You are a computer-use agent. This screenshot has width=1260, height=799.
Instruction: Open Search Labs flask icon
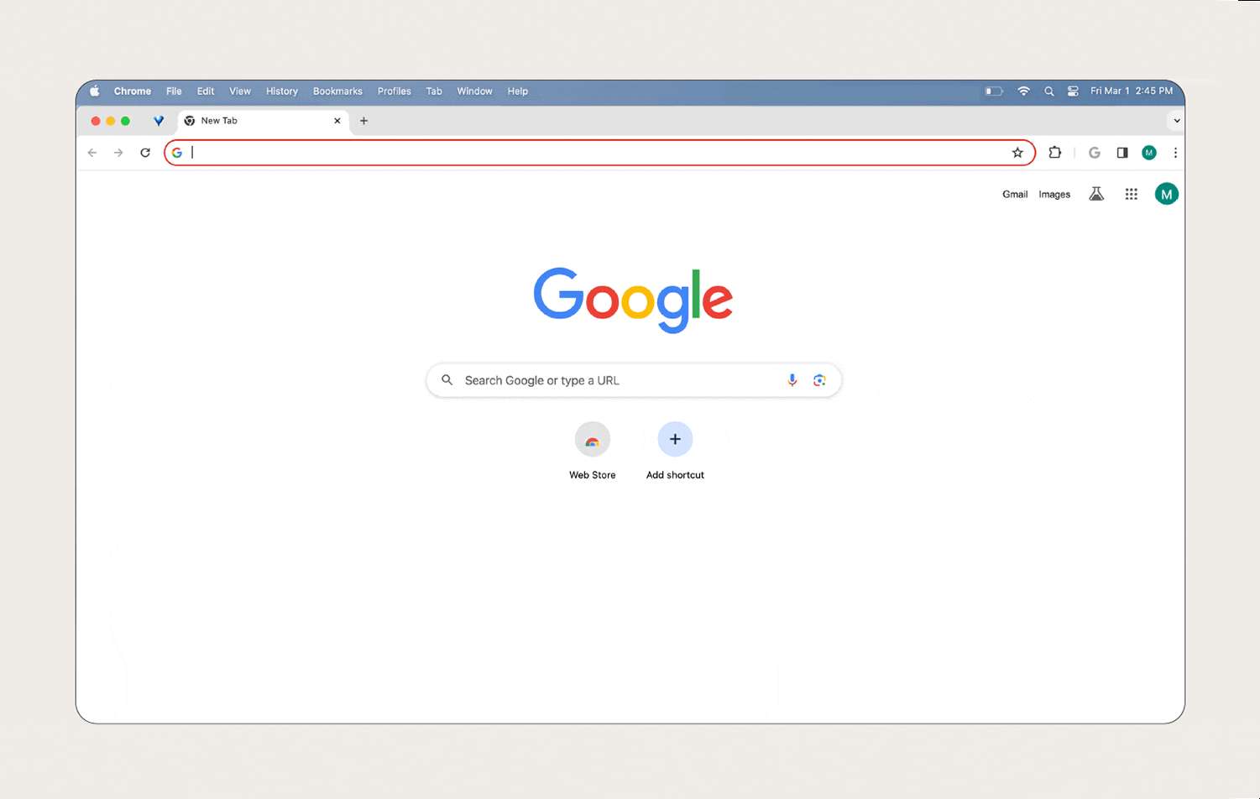[1096, 195]
